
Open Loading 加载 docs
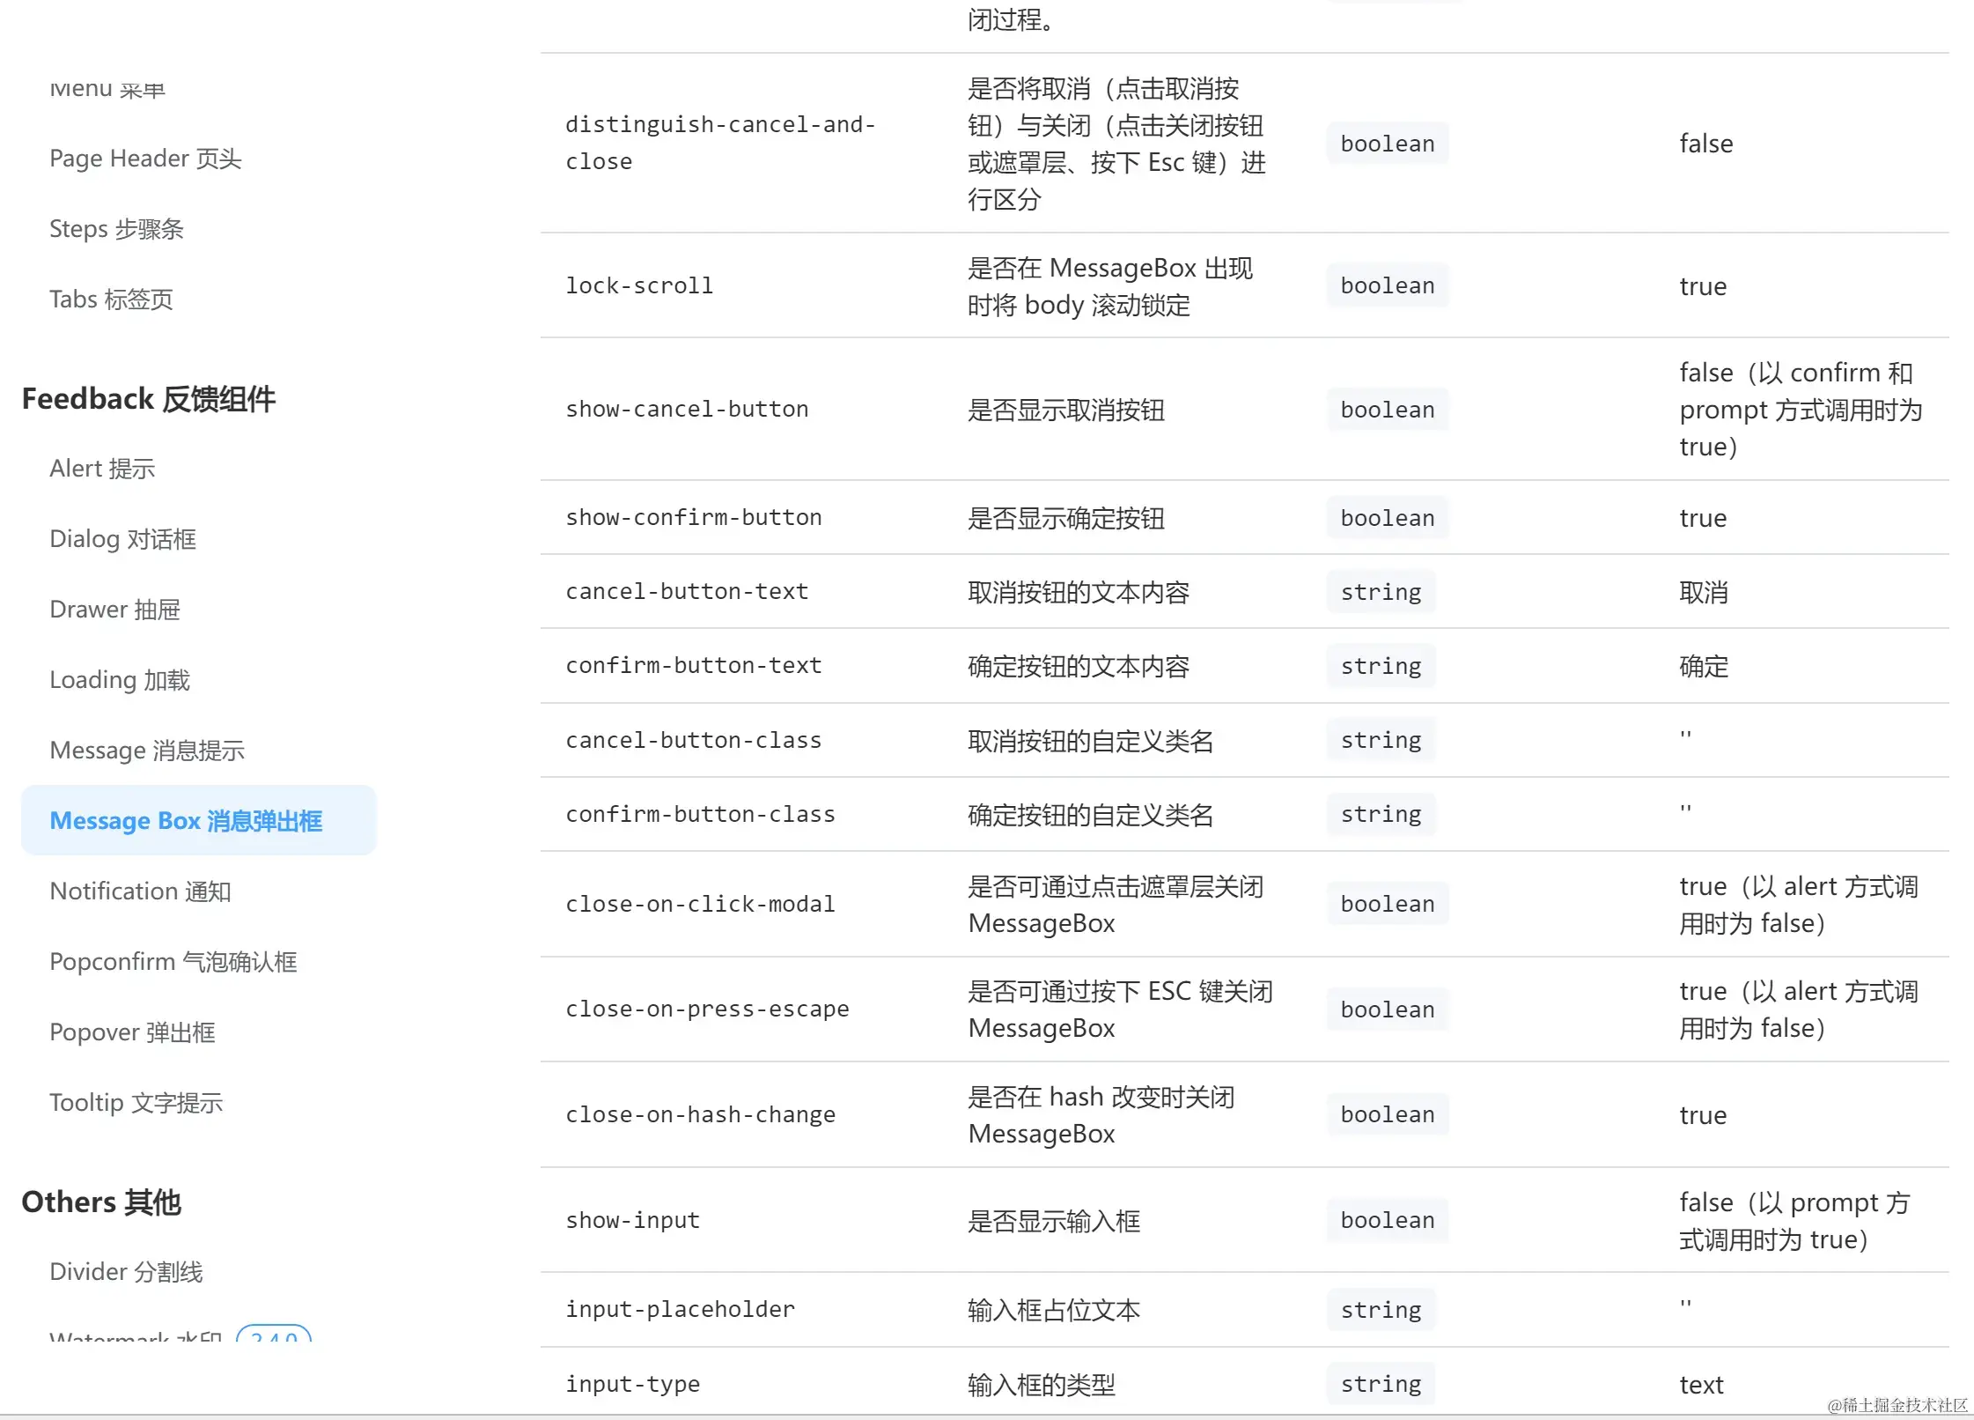click(x=120, y=680)
